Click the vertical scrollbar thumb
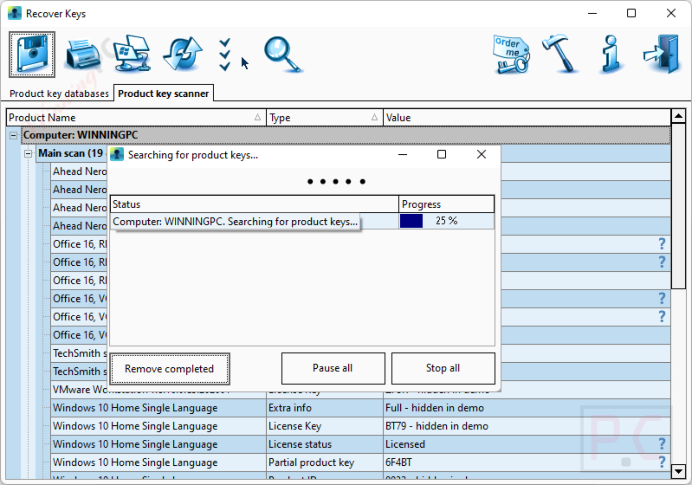The width and height of the screenshot is (692, 485). pyautogui.click(x=678, y=206)
